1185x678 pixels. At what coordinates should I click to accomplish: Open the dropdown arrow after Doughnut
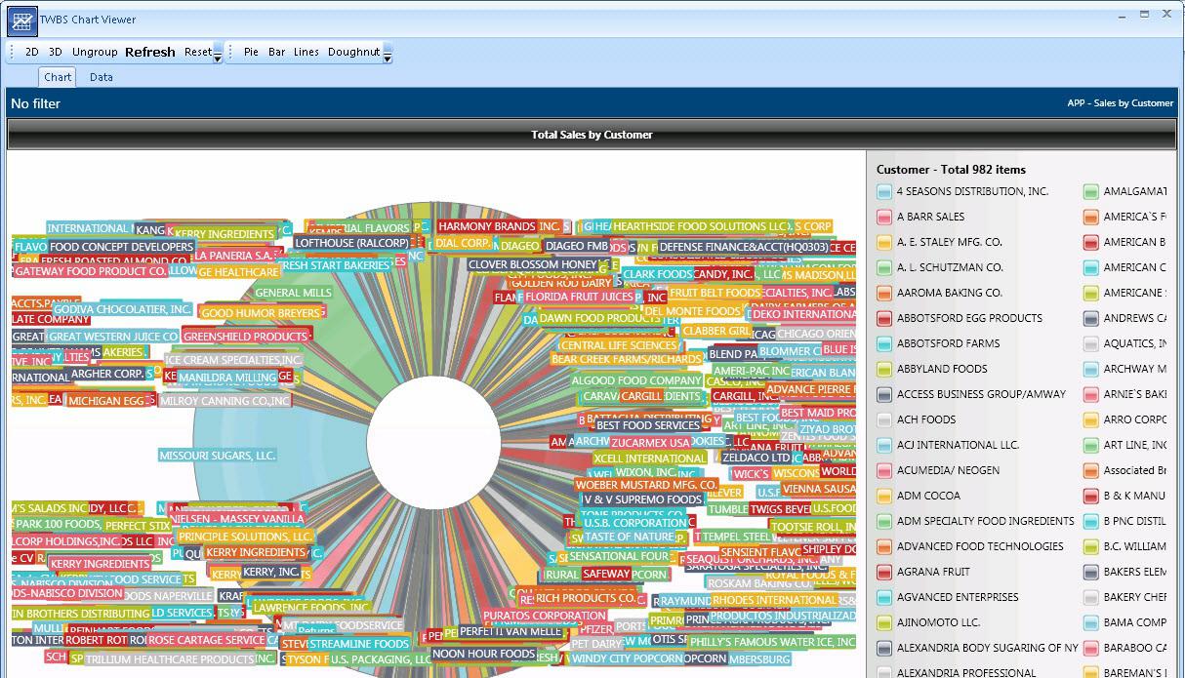pyautogui.click(x=388, y=54)
